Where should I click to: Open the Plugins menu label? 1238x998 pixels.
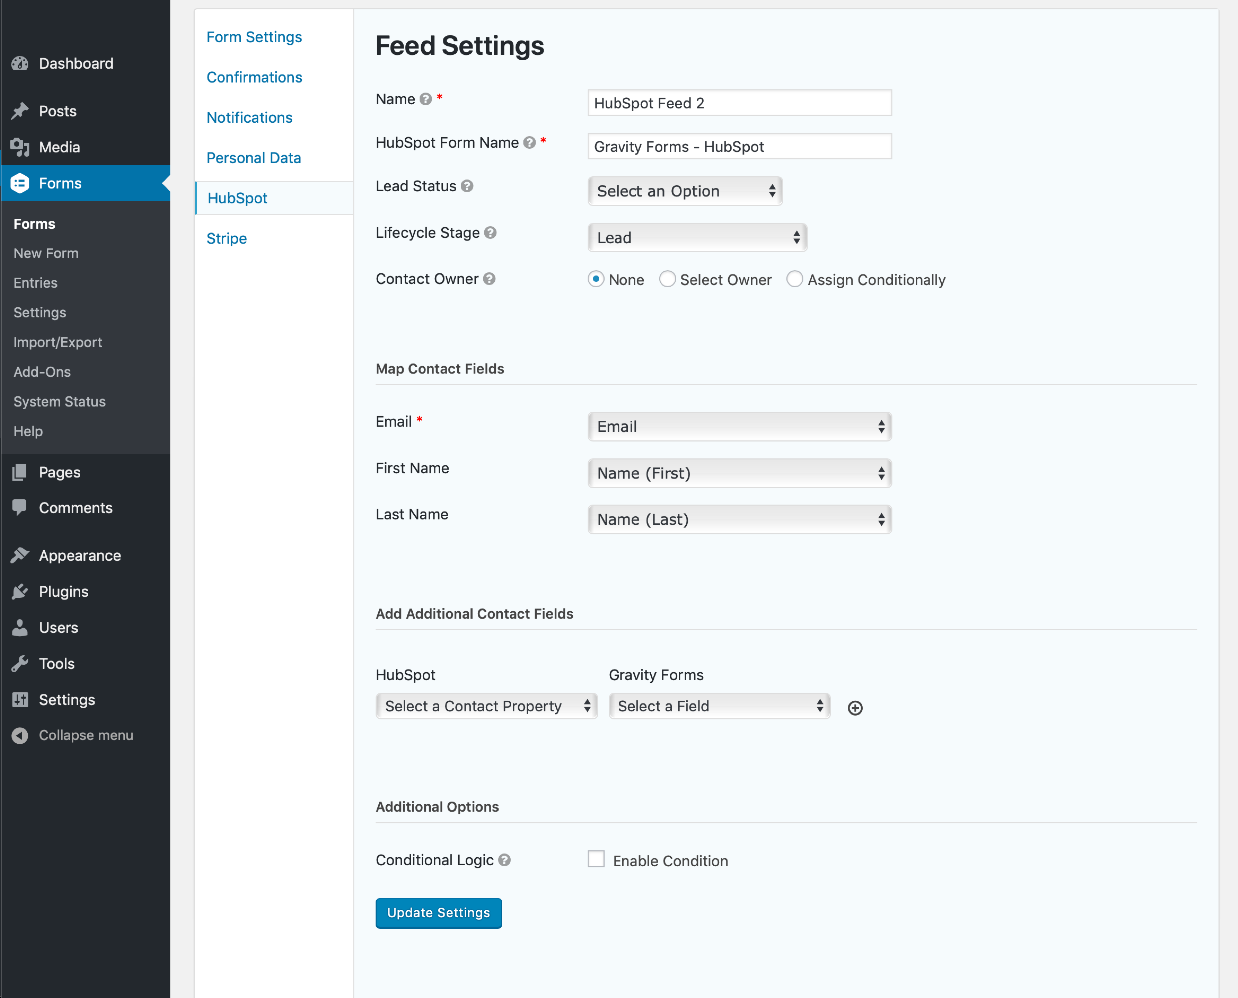(x=64, y=591)
